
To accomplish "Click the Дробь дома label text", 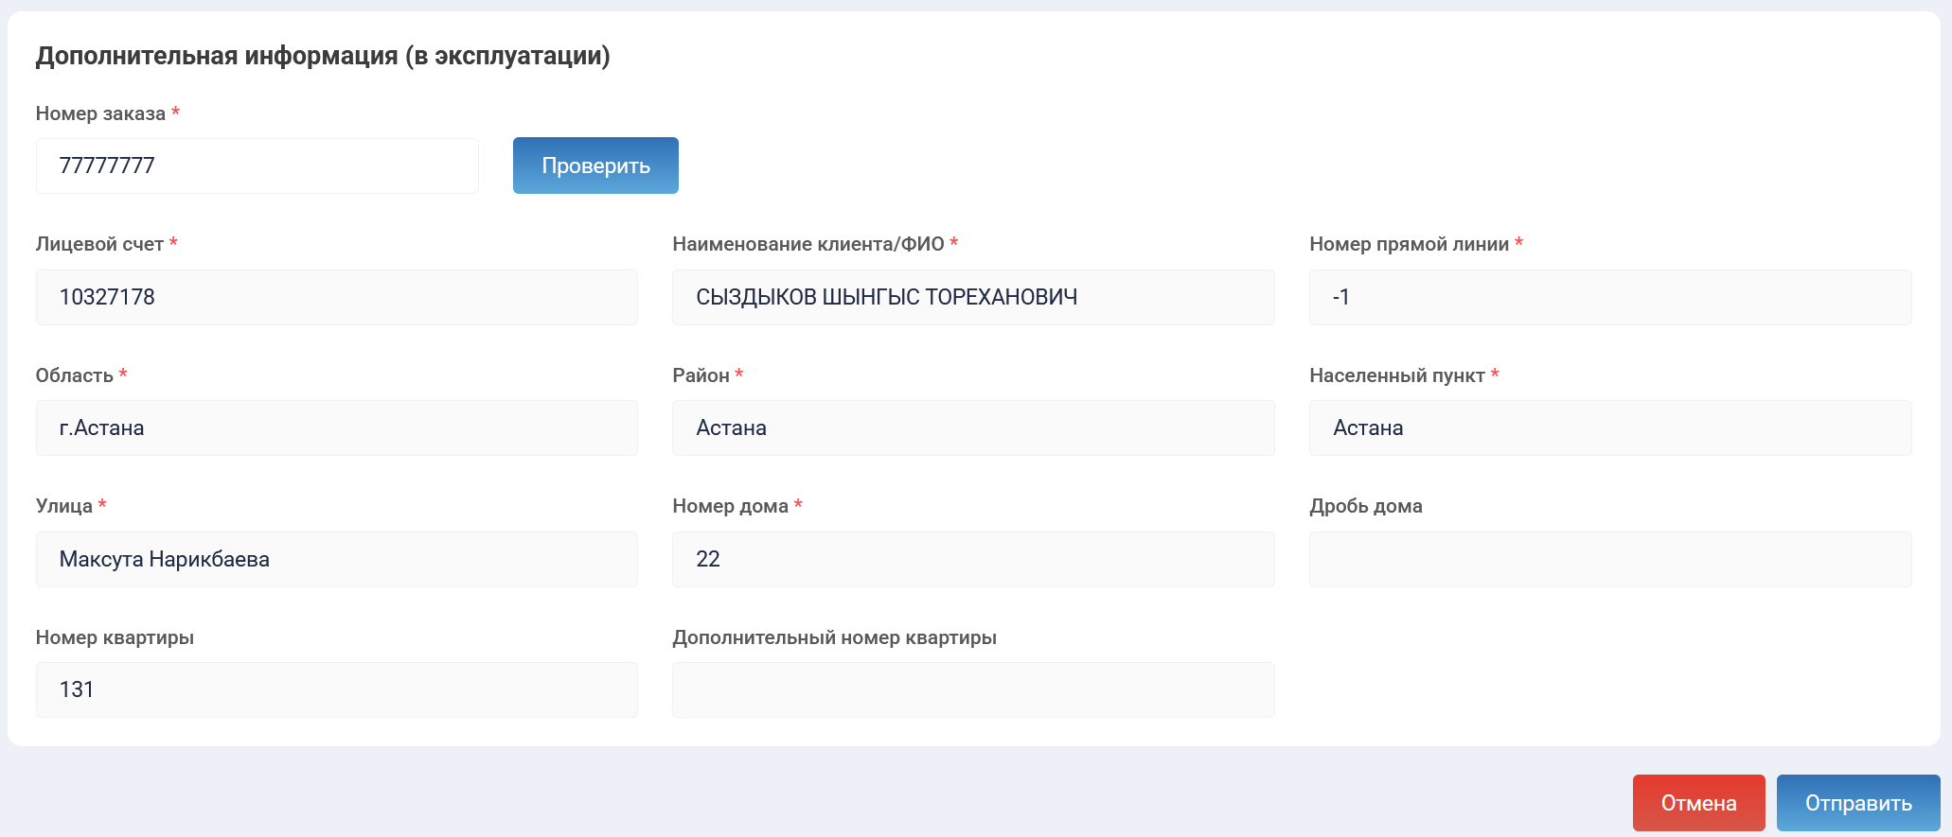I will point(1365,506).
